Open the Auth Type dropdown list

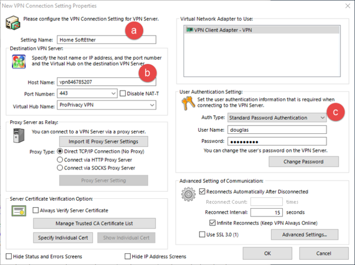(322, 117)
